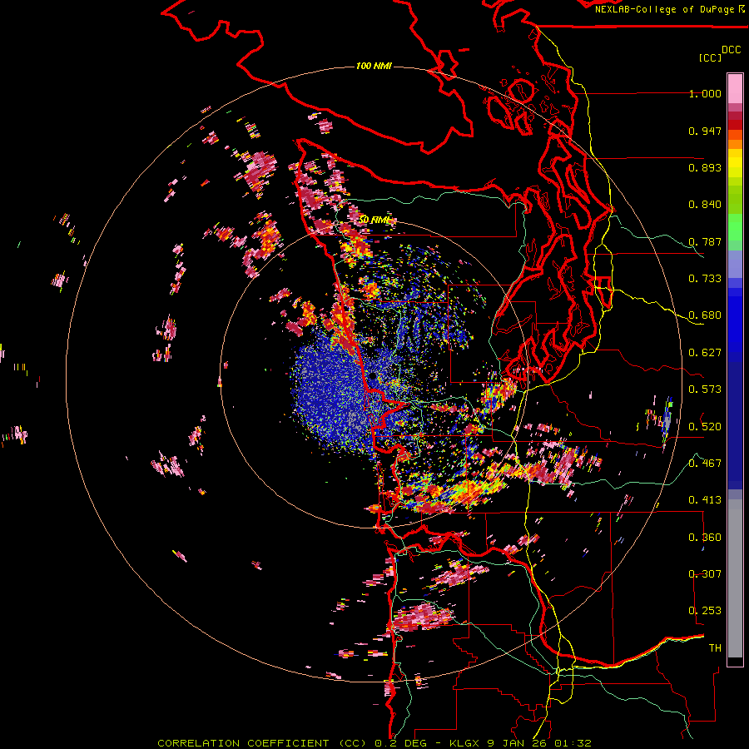Image resolution: width=749 pixels, height=749 pixels.
Task: Select the 1.000 value on the color scale
Action: [x=705, y=93]
